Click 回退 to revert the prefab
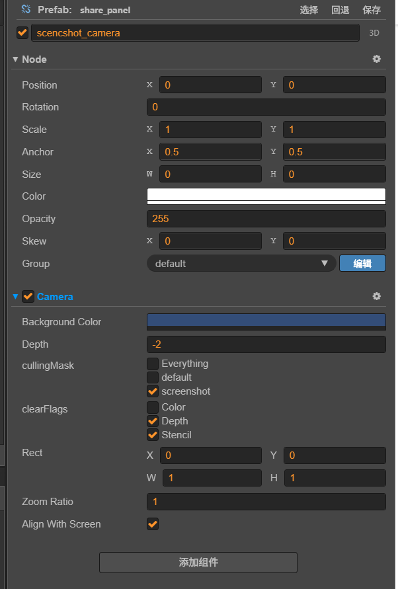This screenshot has height=589, width=398. click(x=340, y=10)
